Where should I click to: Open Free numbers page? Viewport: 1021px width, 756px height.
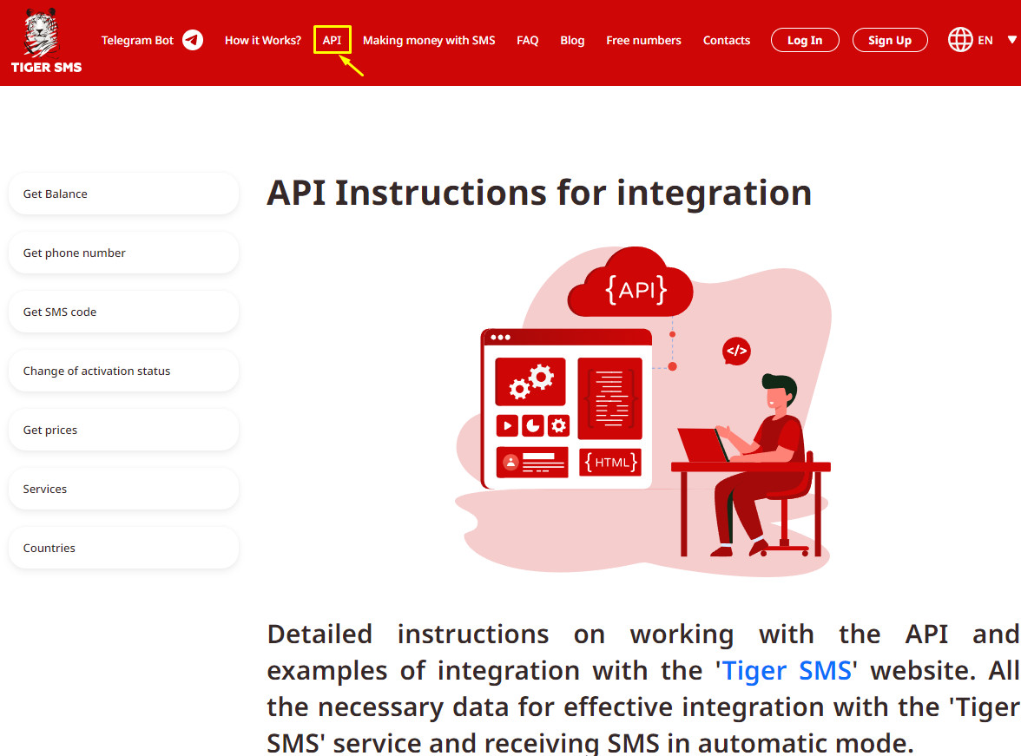(x=643, y=41)
